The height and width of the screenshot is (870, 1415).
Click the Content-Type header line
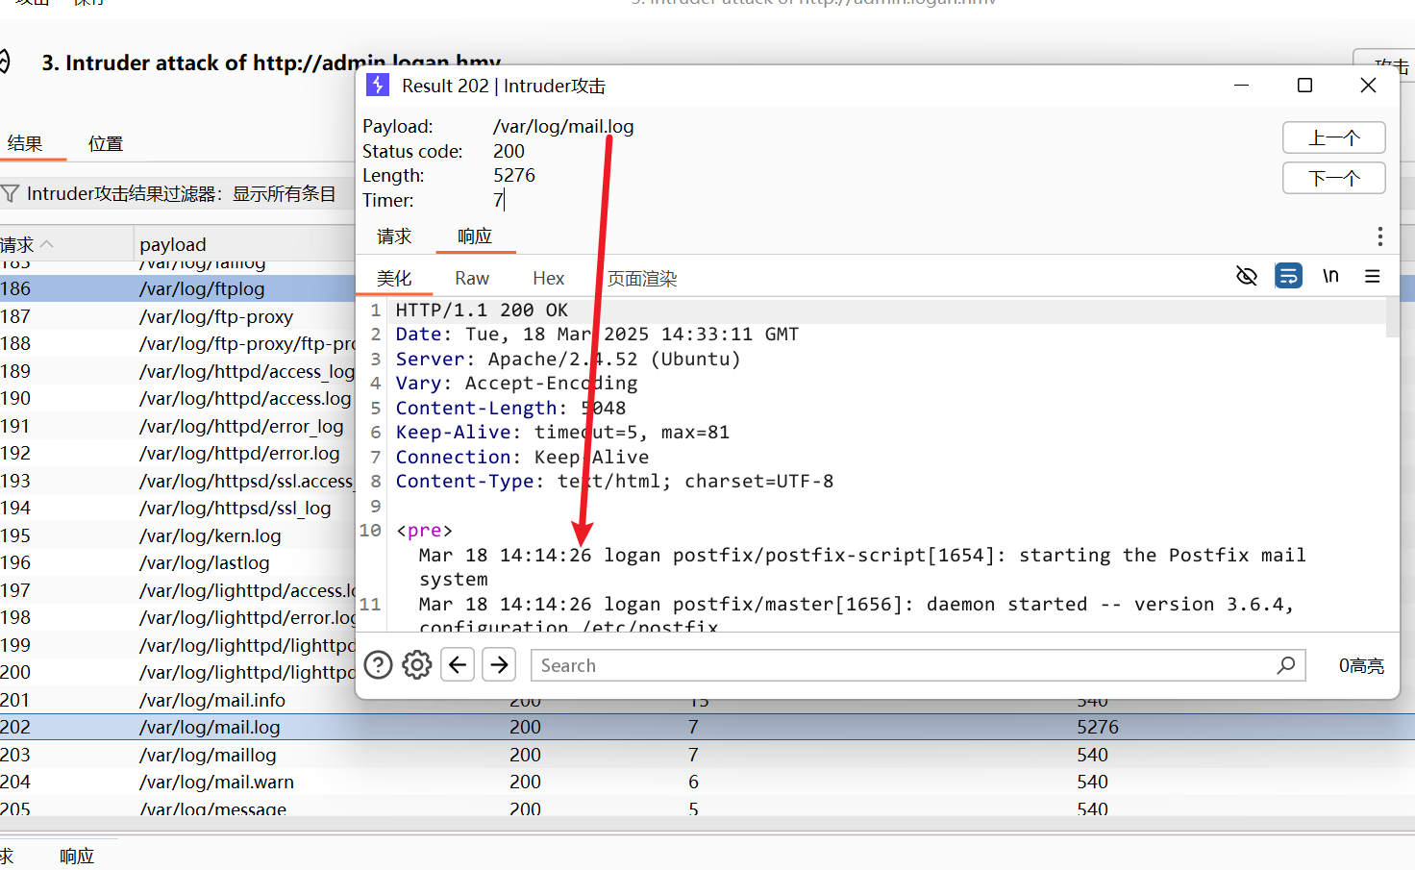614,481
